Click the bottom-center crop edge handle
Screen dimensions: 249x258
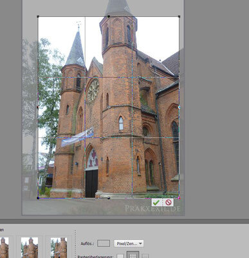[x=109, y=198]
